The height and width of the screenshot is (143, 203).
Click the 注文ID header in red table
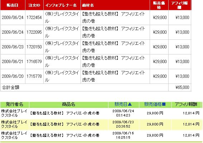(34, 5)
